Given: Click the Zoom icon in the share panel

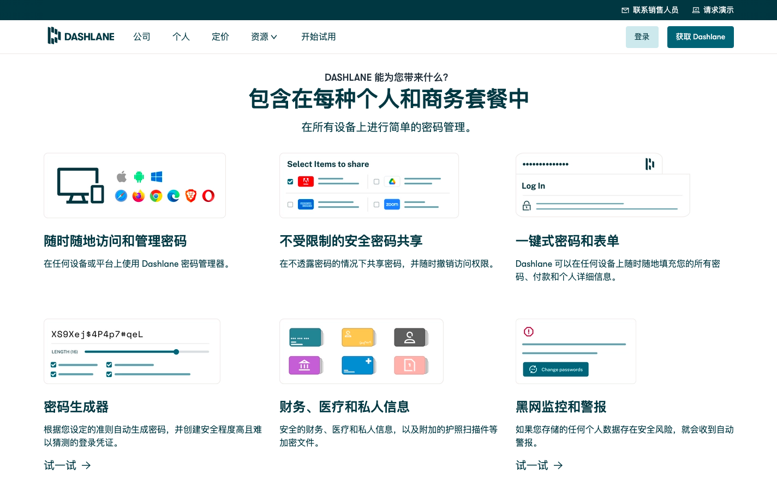Looking at the screenshot, I should 392,204.
